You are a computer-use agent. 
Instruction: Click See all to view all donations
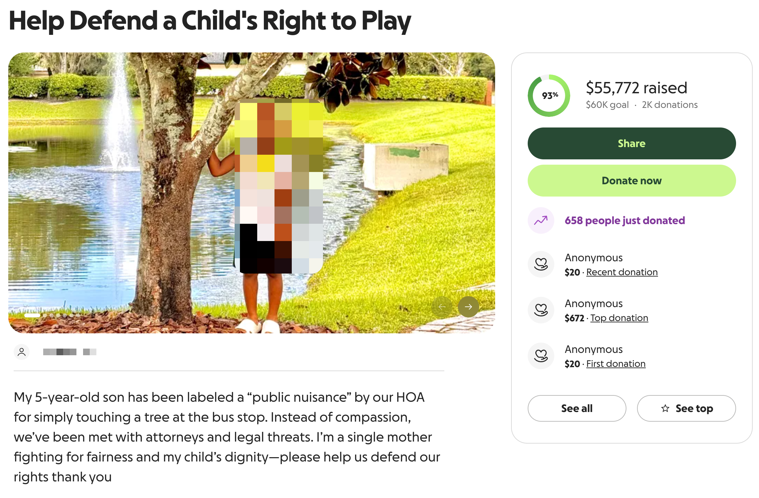click(577, 408)
